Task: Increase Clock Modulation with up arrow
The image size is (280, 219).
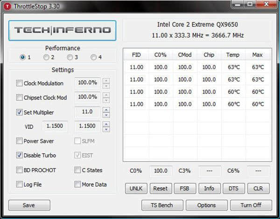Action: coord(106,81)
